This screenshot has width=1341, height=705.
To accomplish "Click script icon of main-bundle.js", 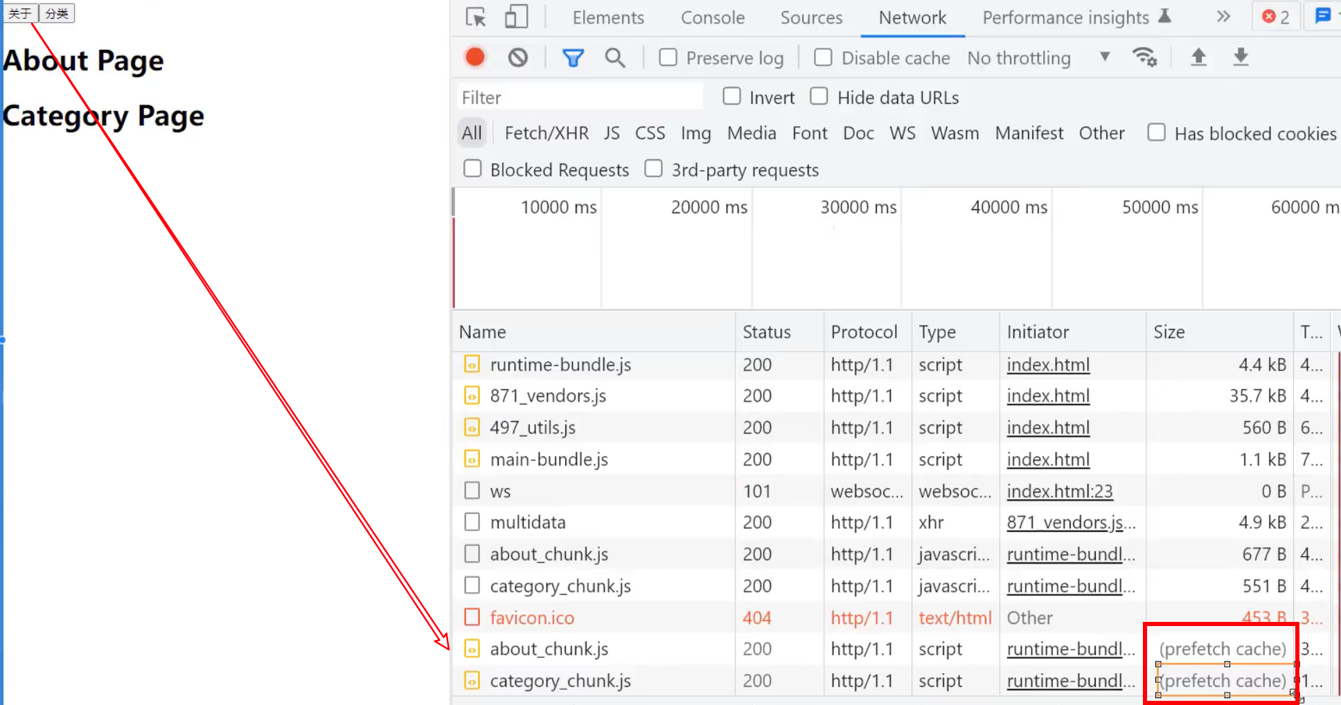I will (472, 459).
